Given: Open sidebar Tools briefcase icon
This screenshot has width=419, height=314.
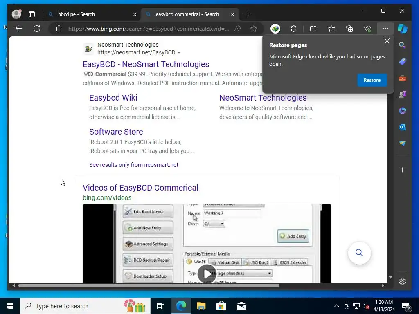Looking at the screenshot, I should (x=403, y=78).
